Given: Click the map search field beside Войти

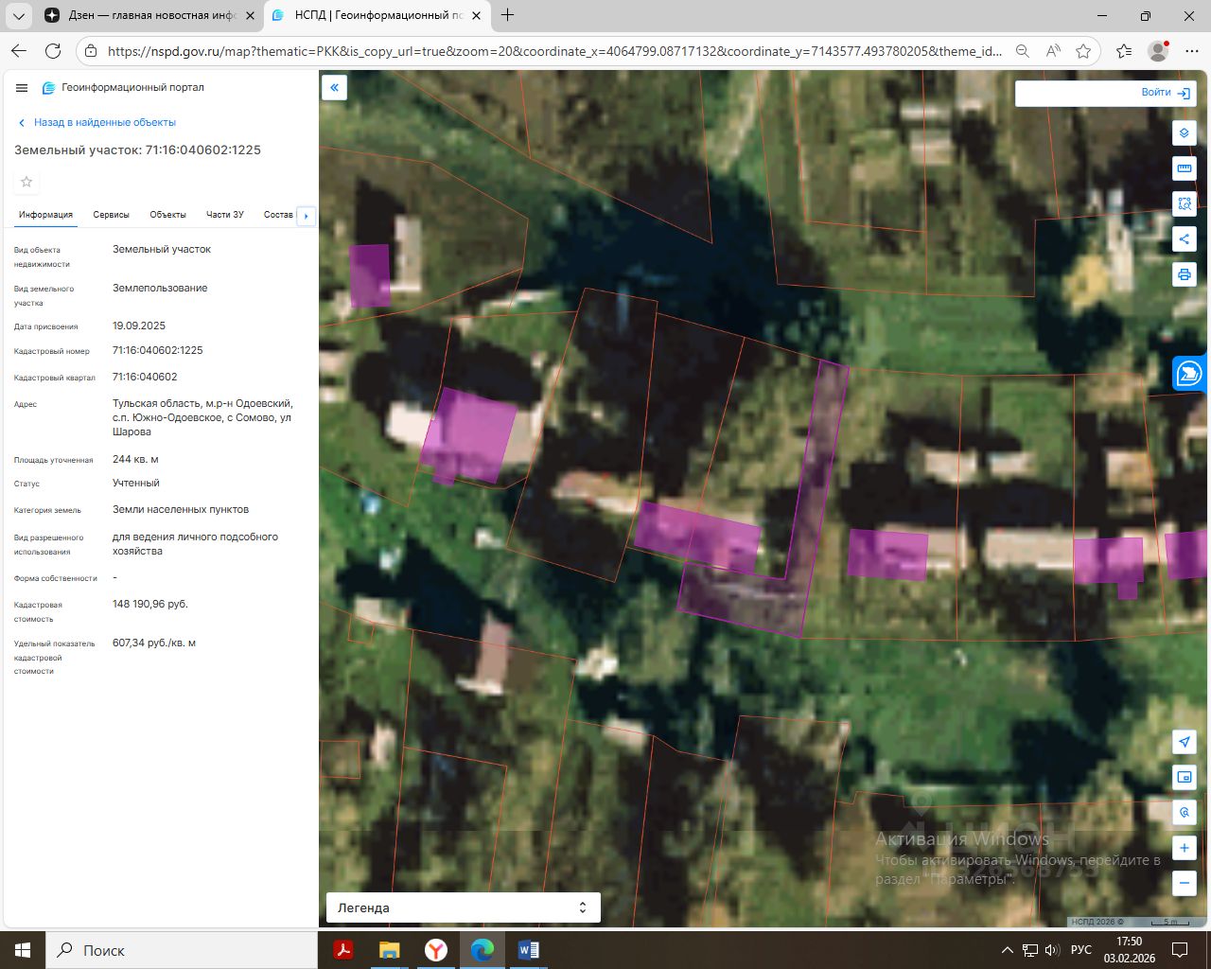Looking at the screenshot, I should pyautogui.click(x=1077, y=93).
